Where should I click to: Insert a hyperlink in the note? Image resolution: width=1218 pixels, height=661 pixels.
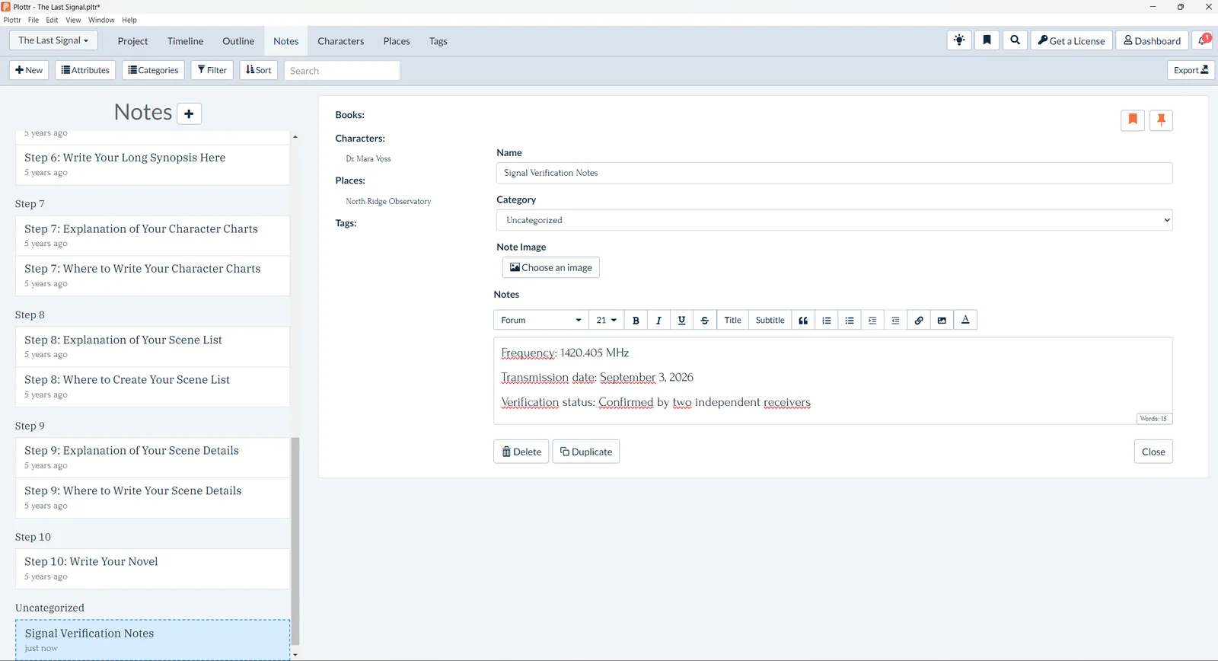pos(919,320)
